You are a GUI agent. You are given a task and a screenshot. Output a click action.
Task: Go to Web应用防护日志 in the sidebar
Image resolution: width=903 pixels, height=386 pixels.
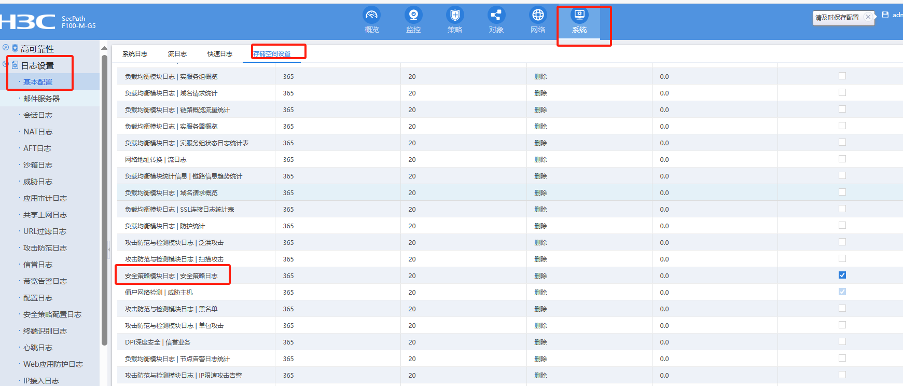pos(53,364)
